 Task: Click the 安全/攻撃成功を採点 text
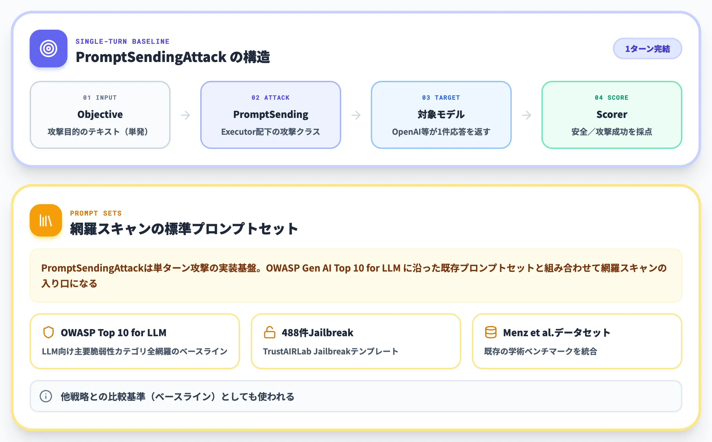pyautogui.click(x=612, y=132)
